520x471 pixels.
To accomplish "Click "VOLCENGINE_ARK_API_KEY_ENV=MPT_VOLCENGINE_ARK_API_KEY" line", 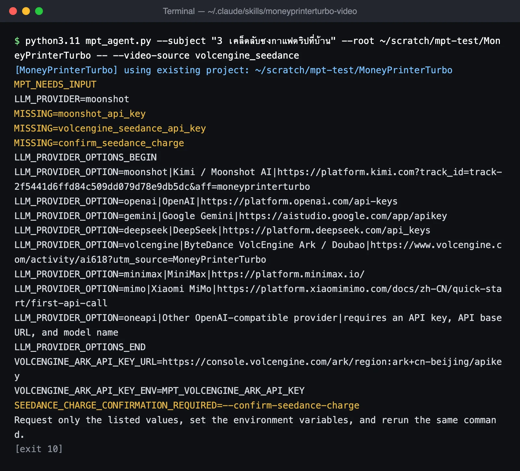I will (x=159, y=391).
